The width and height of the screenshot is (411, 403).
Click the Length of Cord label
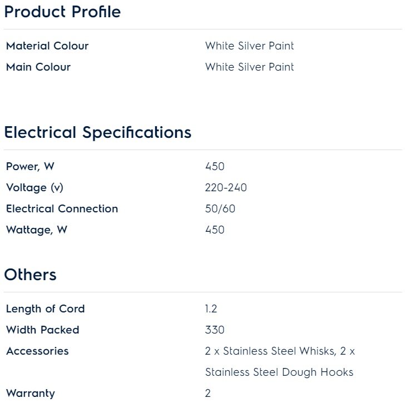45,309
